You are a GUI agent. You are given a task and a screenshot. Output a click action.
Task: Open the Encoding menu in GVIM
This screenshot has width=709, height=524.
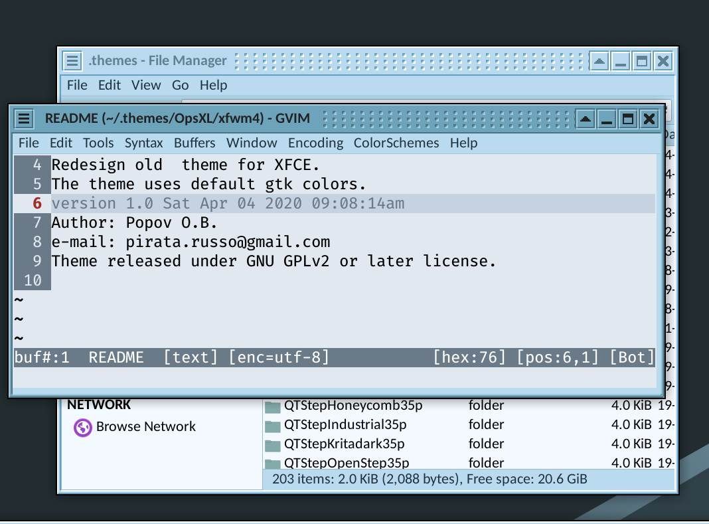click(315, 143)
